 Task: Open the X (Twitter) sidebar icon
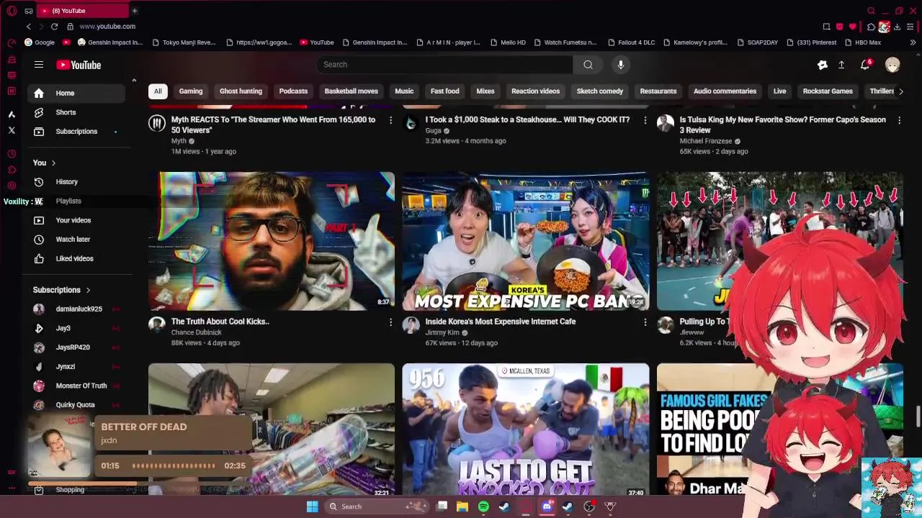pos(12,130)
